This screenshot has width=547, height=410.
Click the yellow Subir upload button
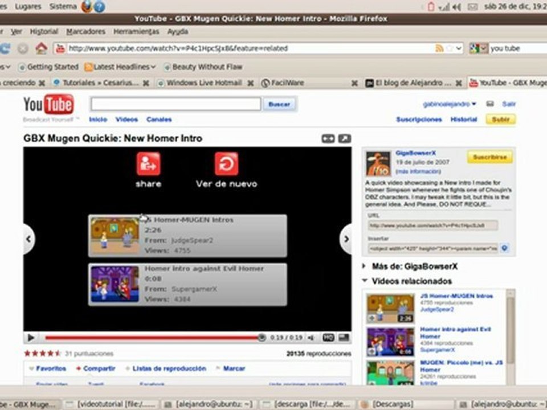[501, 119]
